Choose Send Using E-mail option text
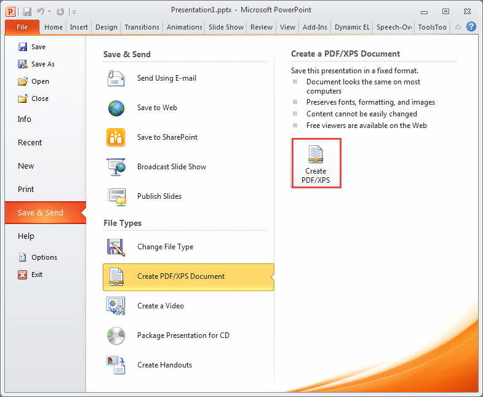Image resolution: width=483 pixels, height=397 pixels. pos(167,78)
